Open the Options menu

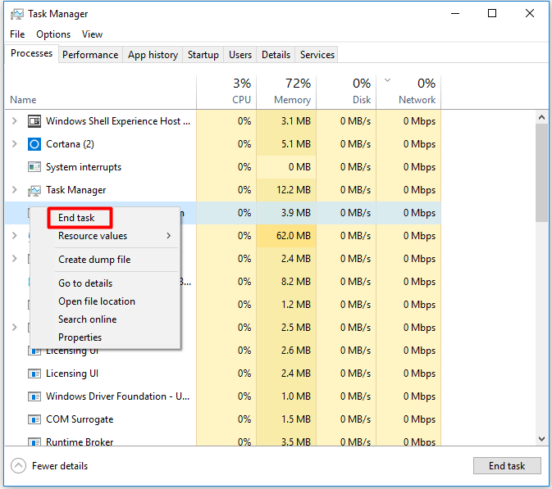[53, 34]
